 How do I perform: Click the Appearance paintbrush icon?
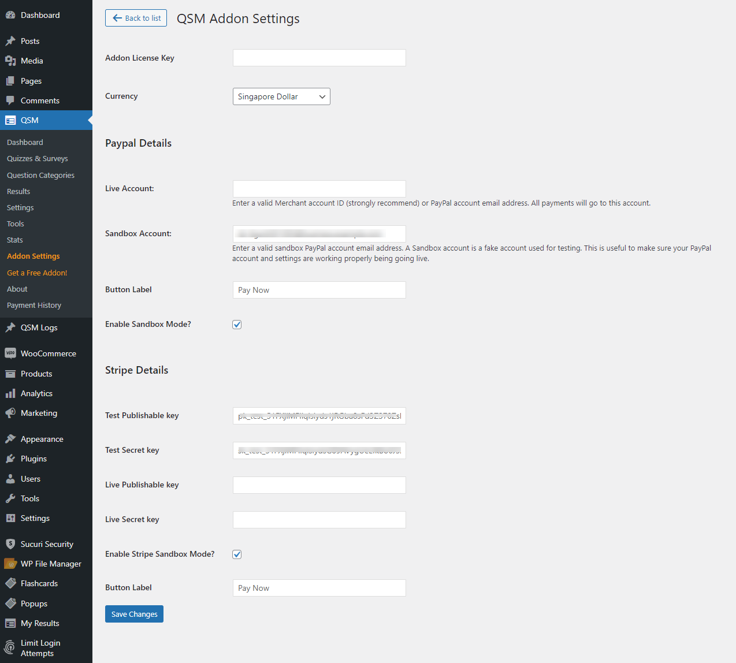[10, 439]
